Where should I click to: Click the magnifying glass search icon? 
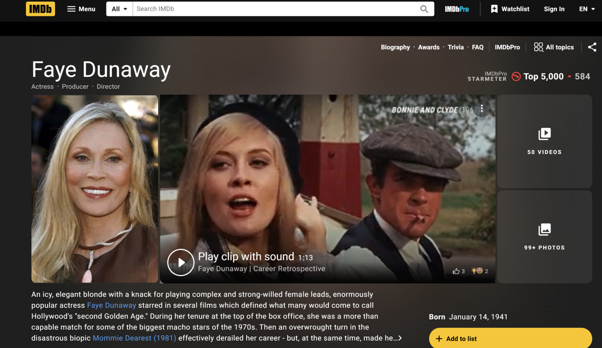click(424, 9)
